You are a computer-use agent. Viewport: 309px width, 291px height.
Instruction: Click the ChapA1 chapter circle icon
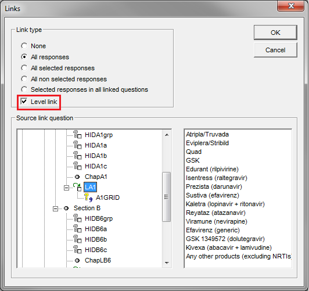(77, 177)
